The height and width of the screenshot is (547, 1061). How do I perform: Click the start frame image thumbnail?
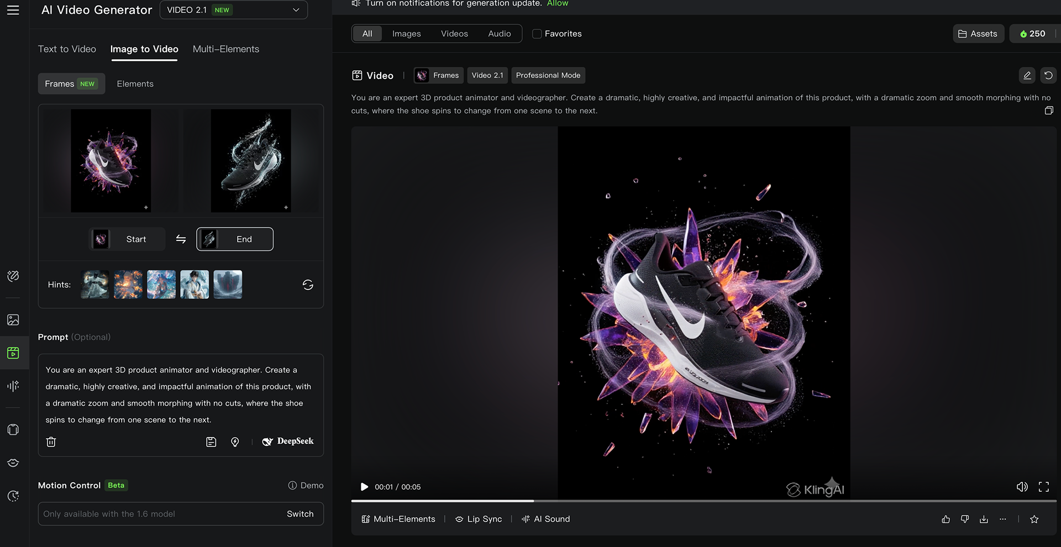(x=111, y=161)
